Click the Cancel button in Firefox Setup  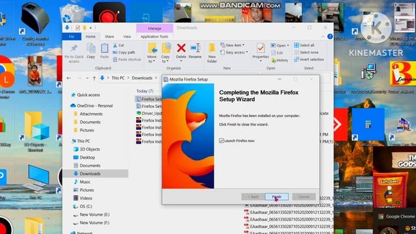[x=304, y=196]
